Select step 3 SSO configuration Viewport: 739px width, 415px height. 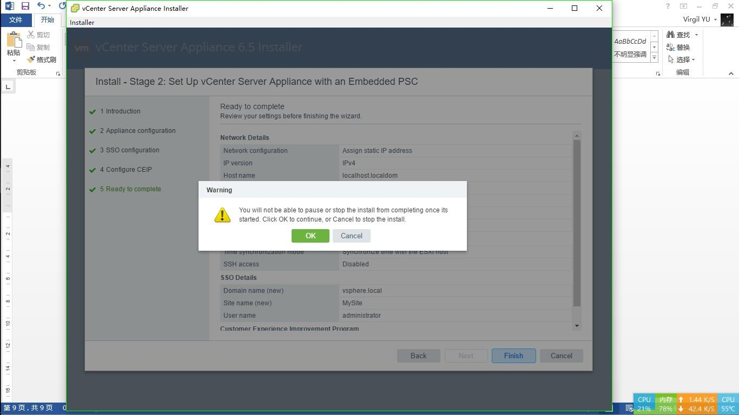coord(129,150)
